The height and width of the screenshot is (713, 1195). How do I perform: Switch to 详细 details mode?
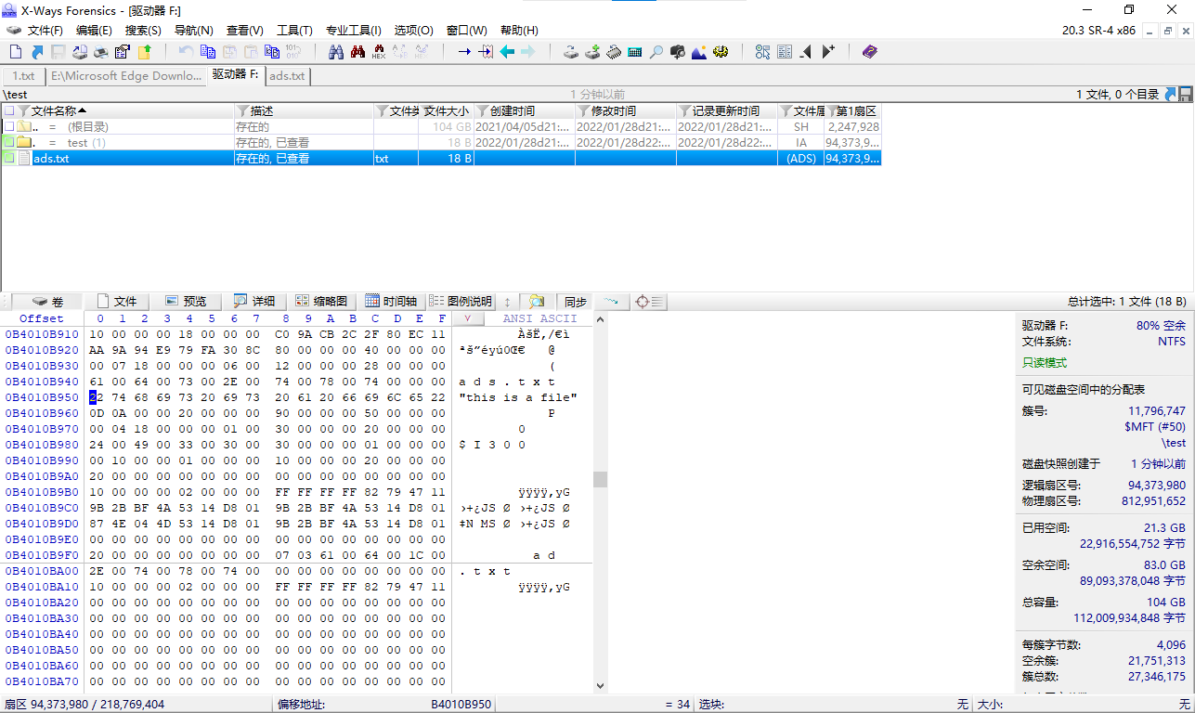coord(254,302)
